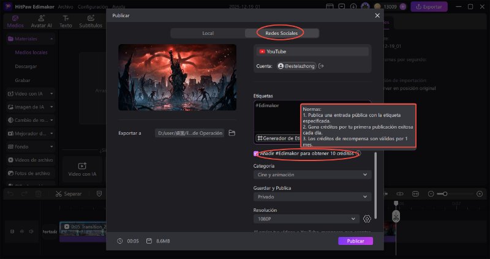Screen dimensions: 490x259
Task: Click the gold coin credits icon
Action: (x=378, y=7)
